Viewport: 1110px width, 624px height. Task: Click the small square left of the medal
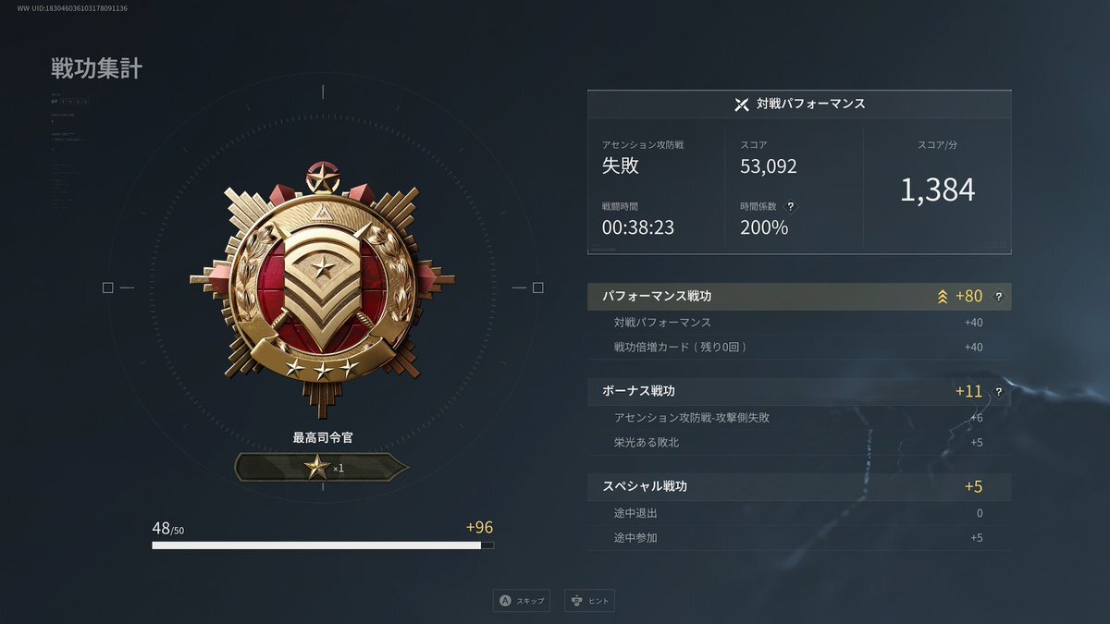pos(107,288)
